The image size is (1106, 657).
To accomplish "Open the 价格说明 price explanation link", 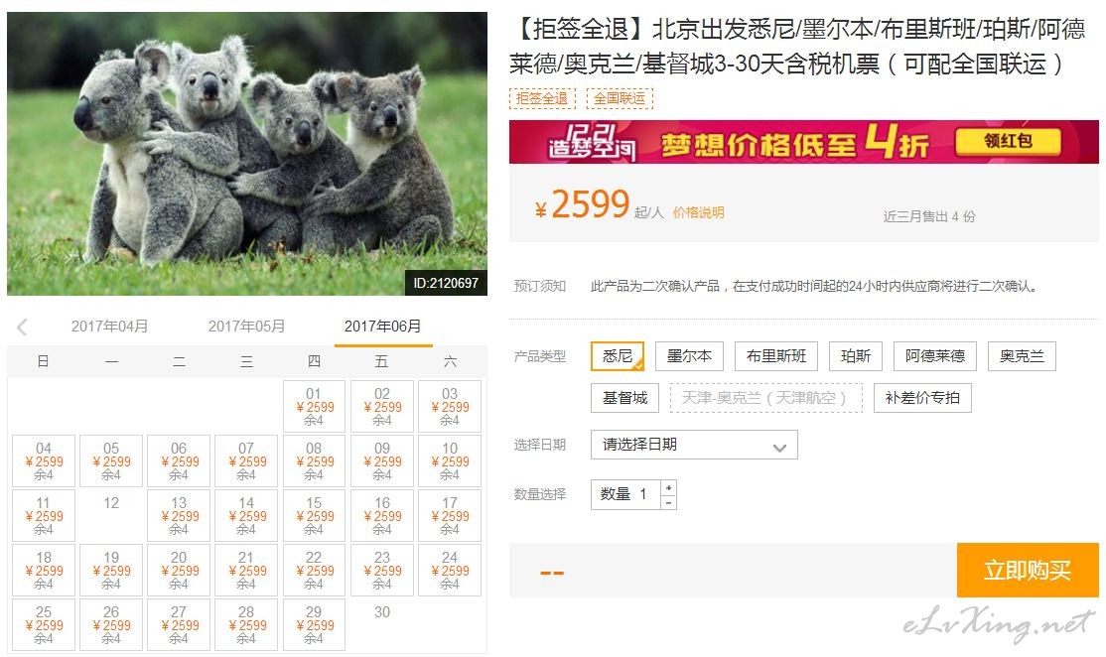I will [x=698, y=212].
